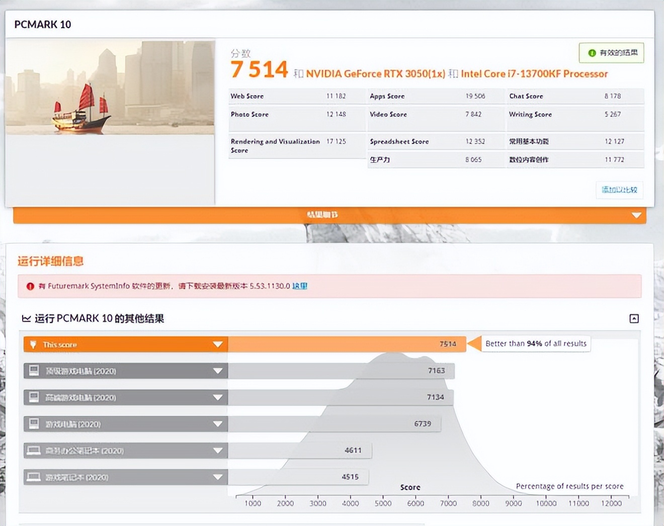664x526 pixels.
Task: Click the Spreadsheet Score value 12 352
Action: click(475, 141)
